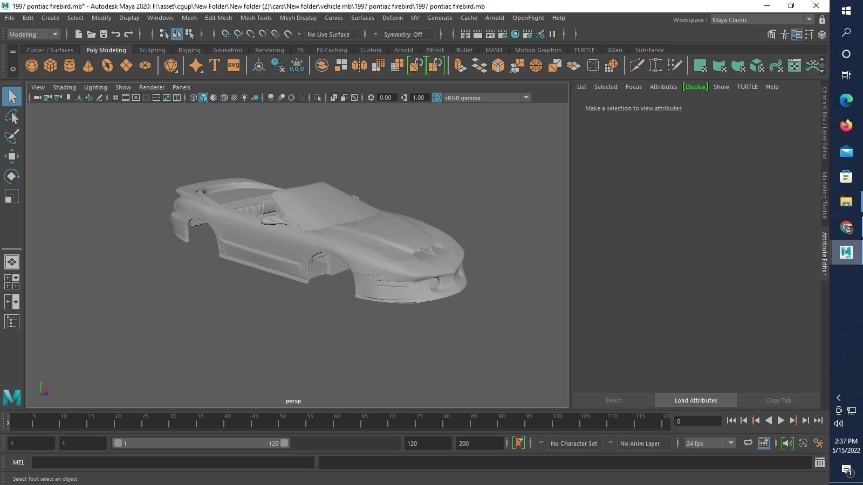Open the Edit Mesh menu
The width and height of the screenshot is (863, 485).
[218, 18]
